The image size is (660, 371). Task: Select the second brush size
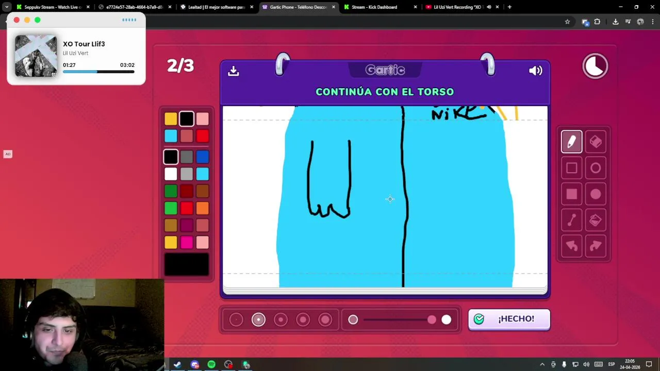(x=258, y=320)
